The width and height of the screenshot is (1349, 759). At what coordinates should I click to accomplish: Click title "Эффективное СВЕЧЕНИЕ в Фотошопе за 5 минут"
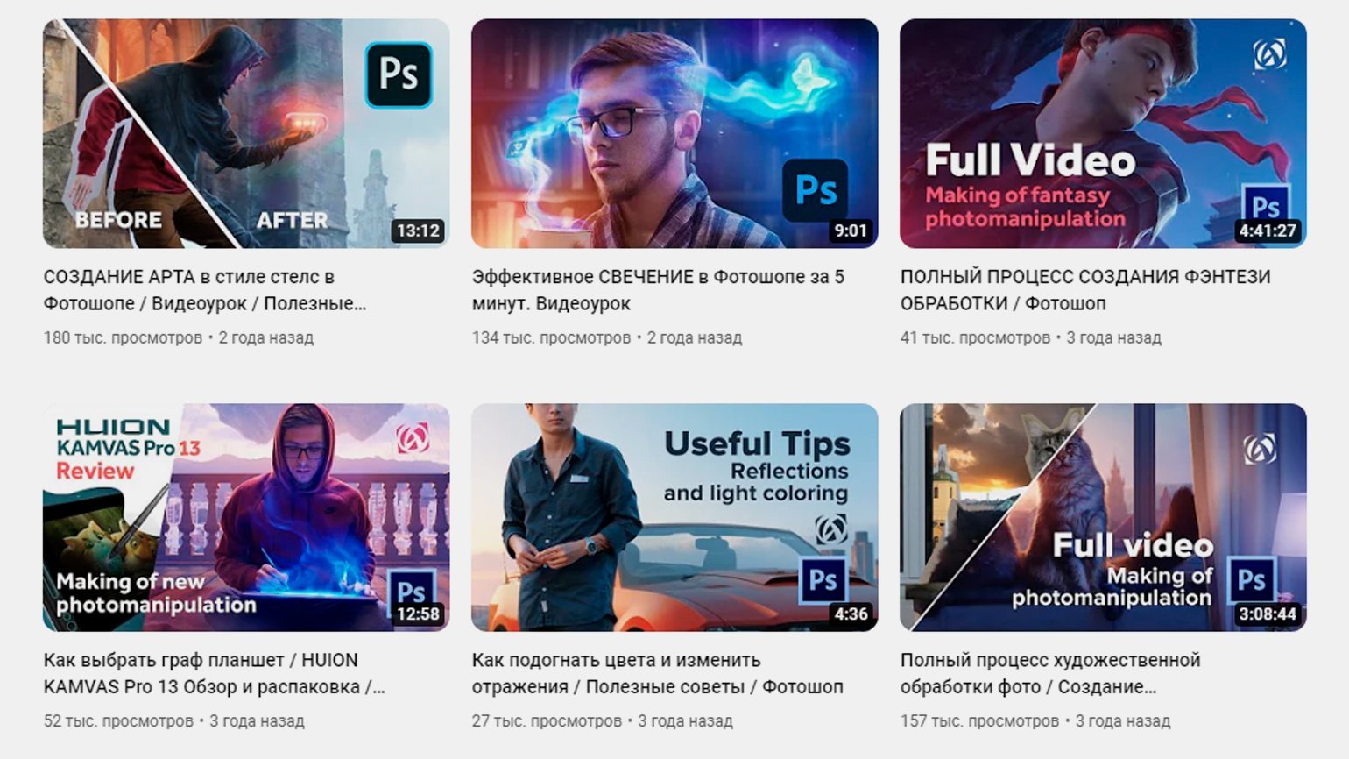coord(658,290)
